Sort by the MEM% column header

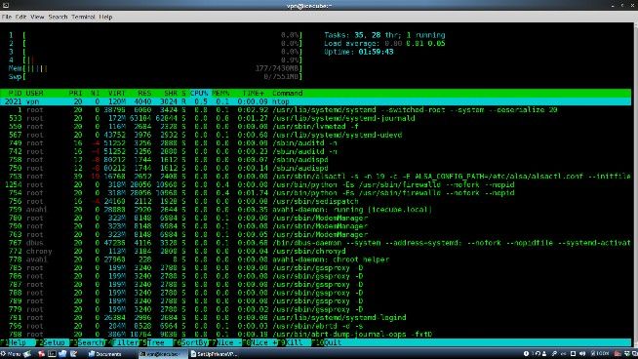(x=220, y=94)
